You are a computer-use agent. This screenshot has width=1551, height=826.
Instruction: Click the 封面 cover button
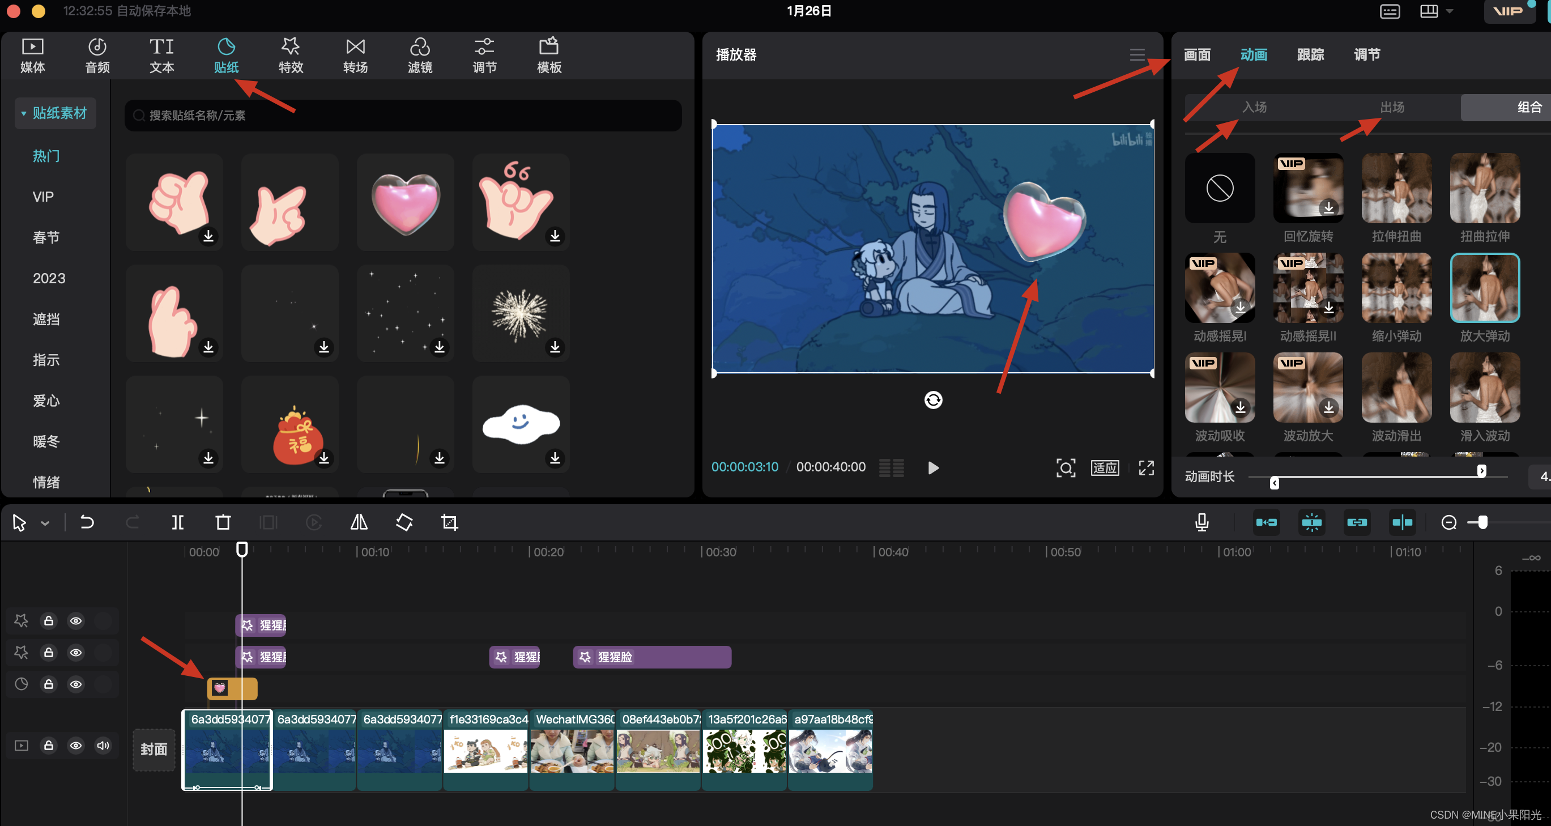tap(154, 749)
